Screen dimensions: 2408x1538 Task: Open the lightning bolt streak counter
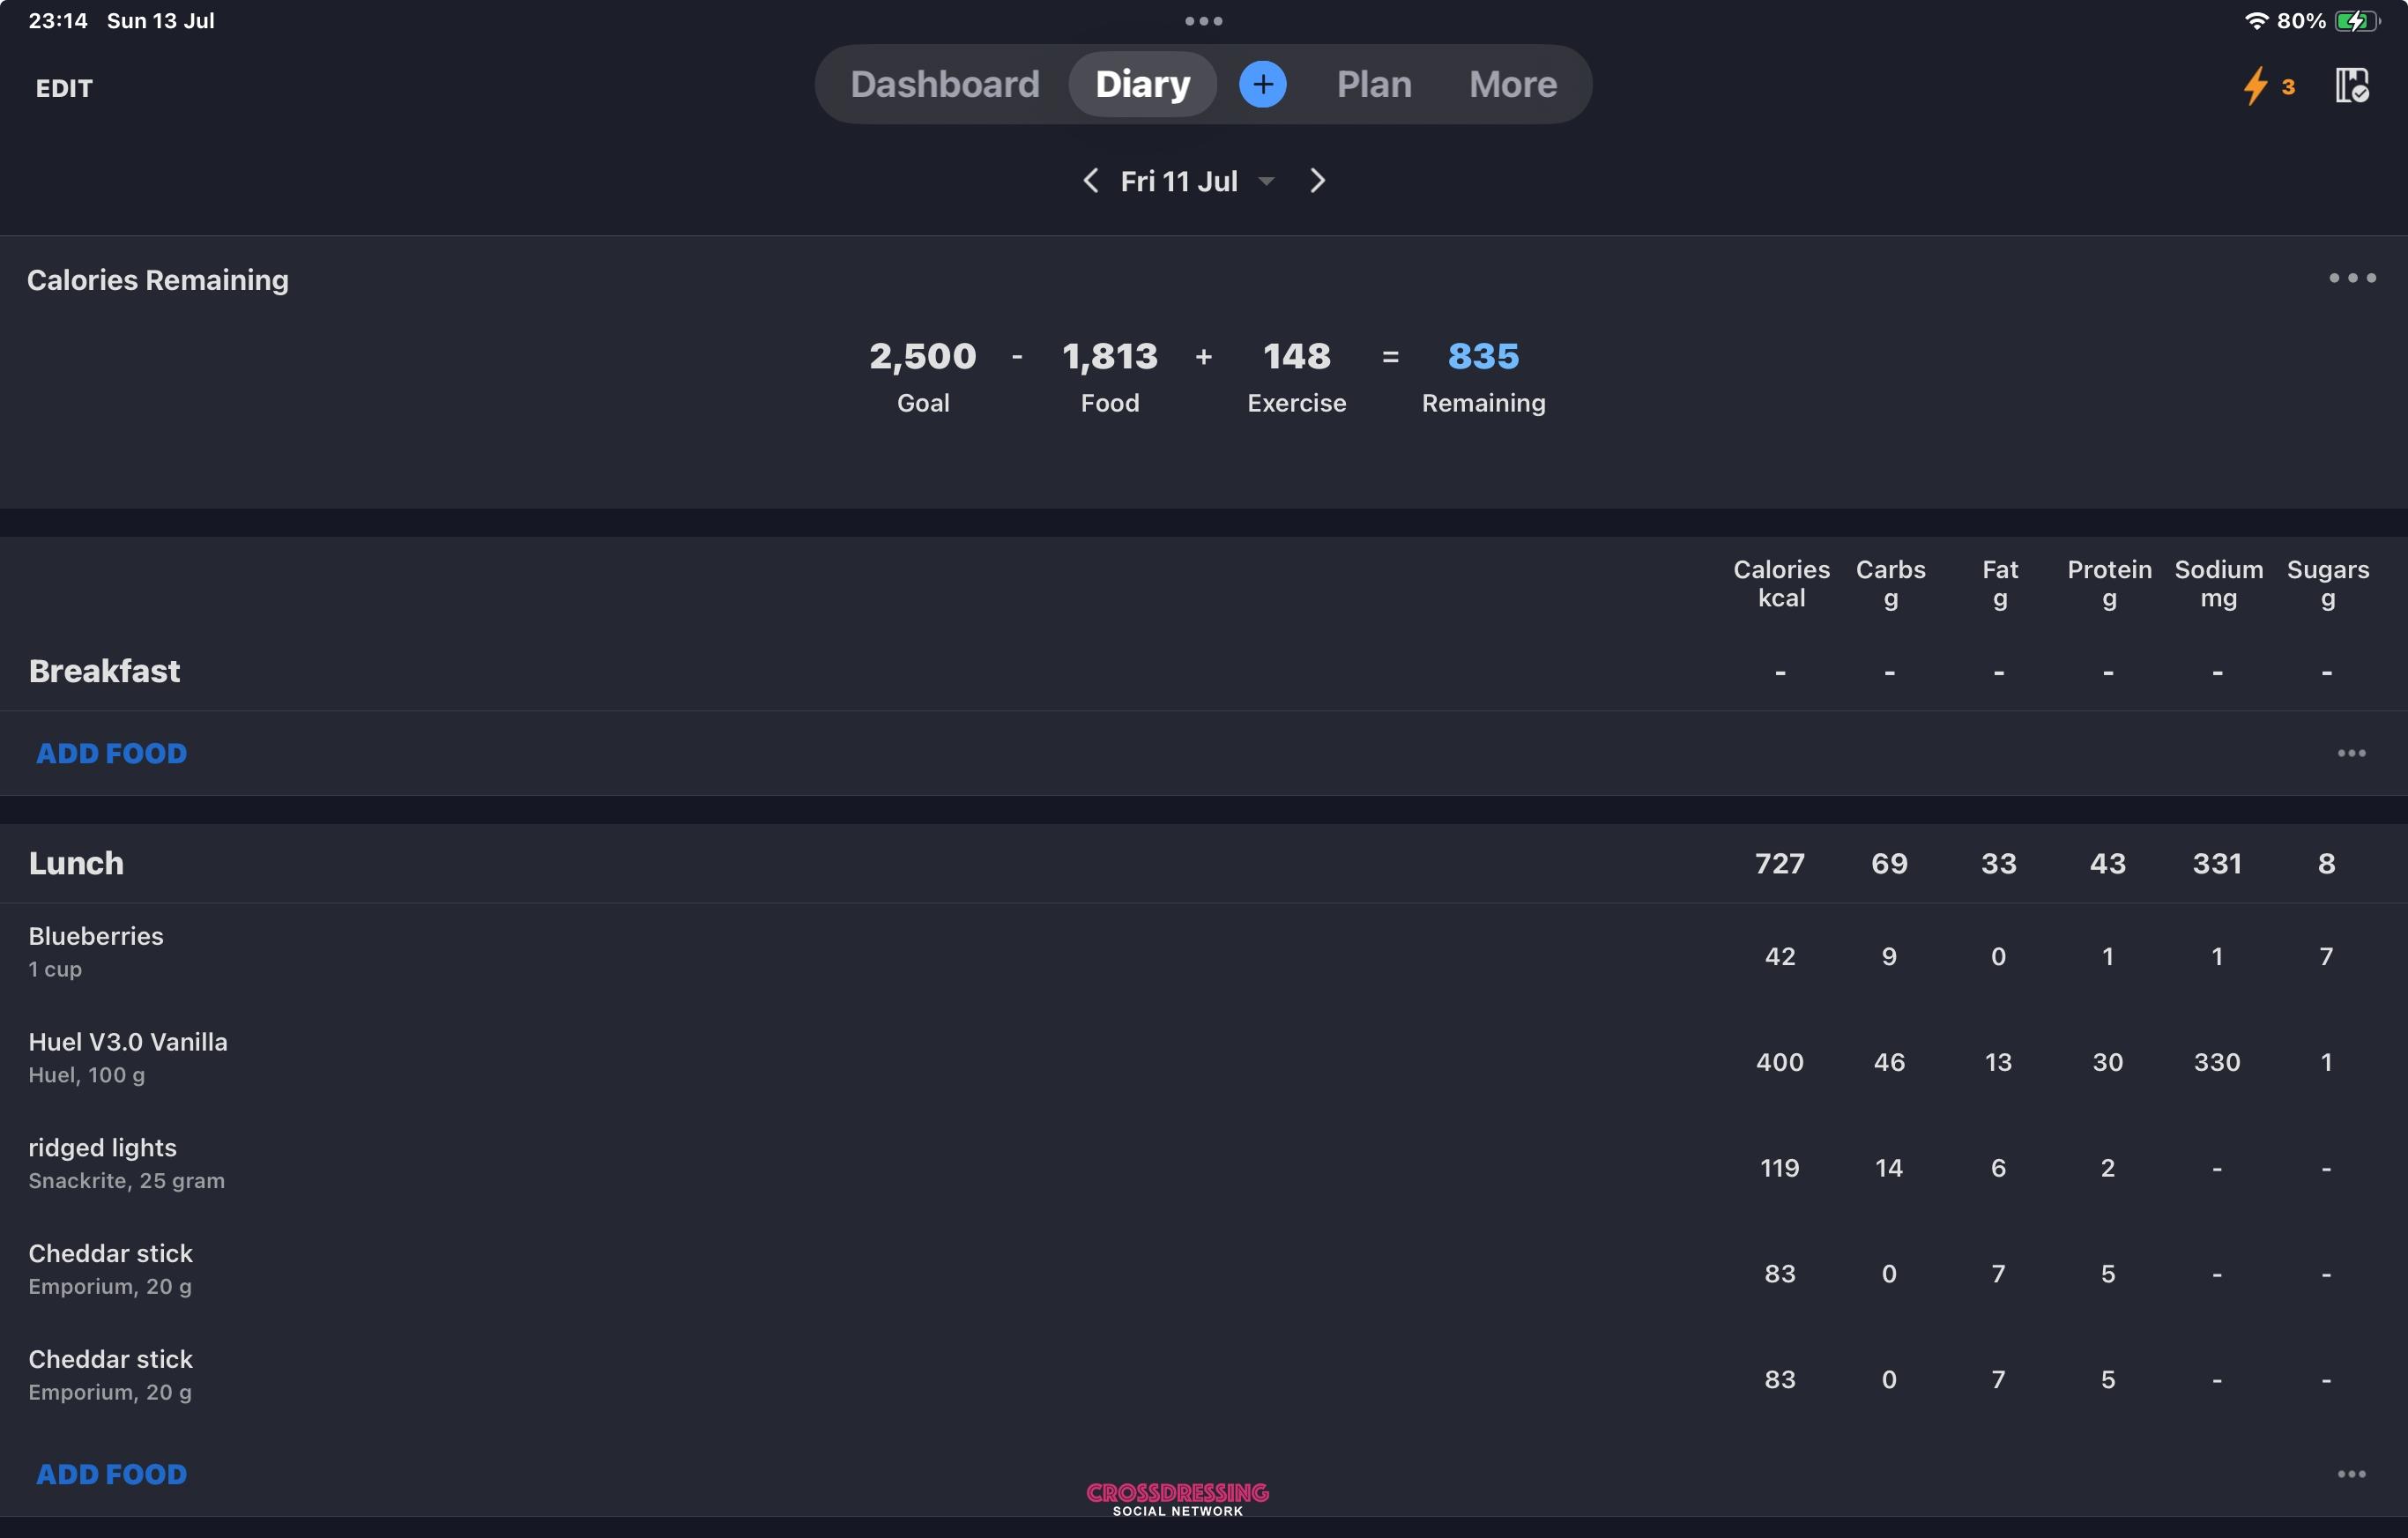(2267, 86)
